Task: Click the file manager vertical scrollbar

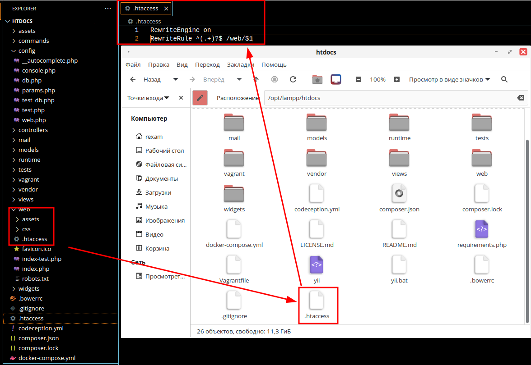Action: (x=527, y=231)
